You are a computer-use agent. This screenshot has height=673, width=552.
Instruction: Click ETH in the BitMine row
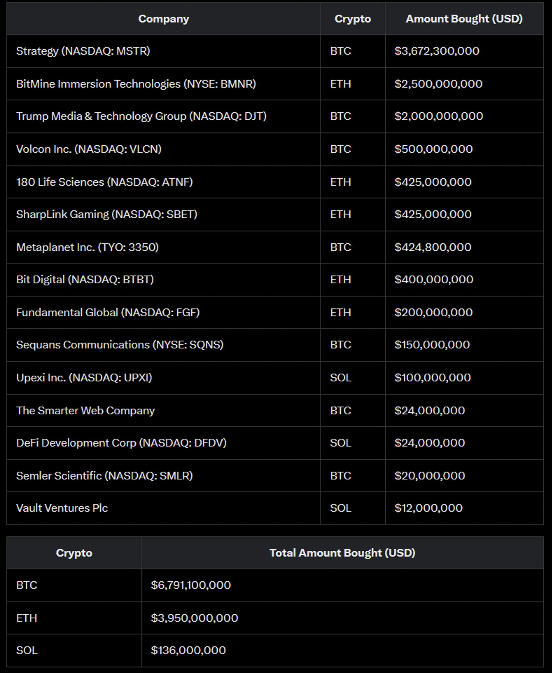341,84
